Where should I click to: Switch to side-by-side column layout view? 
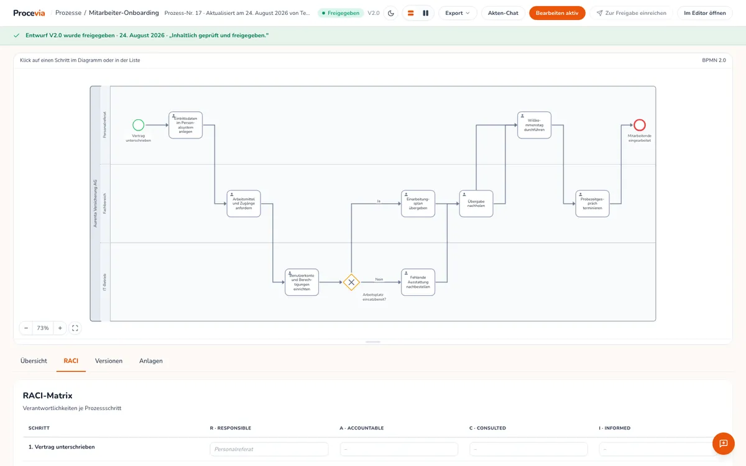tap(426, 13)
